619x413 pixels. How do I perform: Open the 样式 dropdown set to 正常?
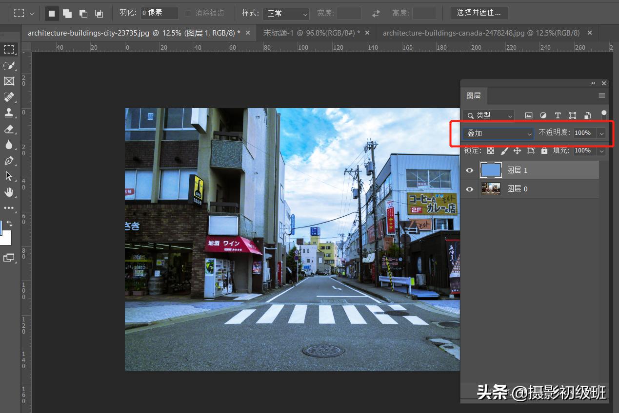click(286, 13)
